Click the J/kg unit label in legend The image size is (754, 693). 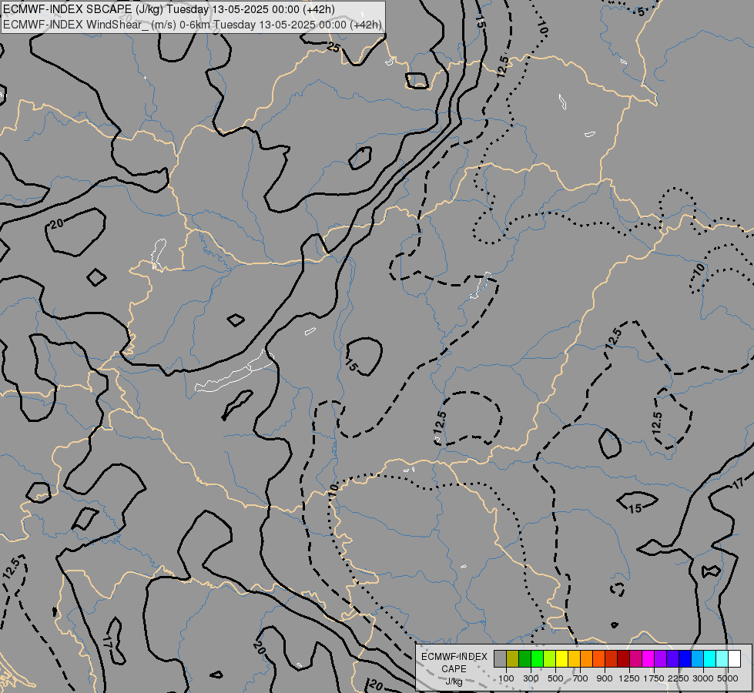454,681
